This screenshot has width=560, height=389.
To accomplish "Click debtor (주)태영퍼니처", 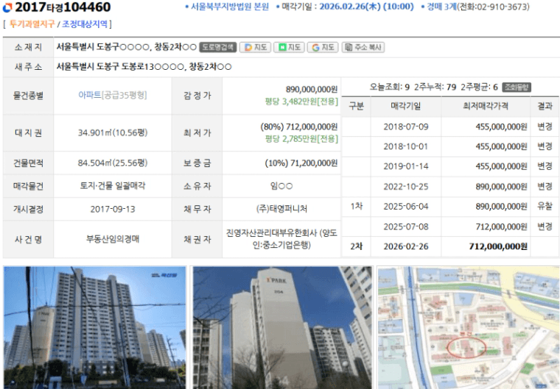I will click(x=281, y=209).
